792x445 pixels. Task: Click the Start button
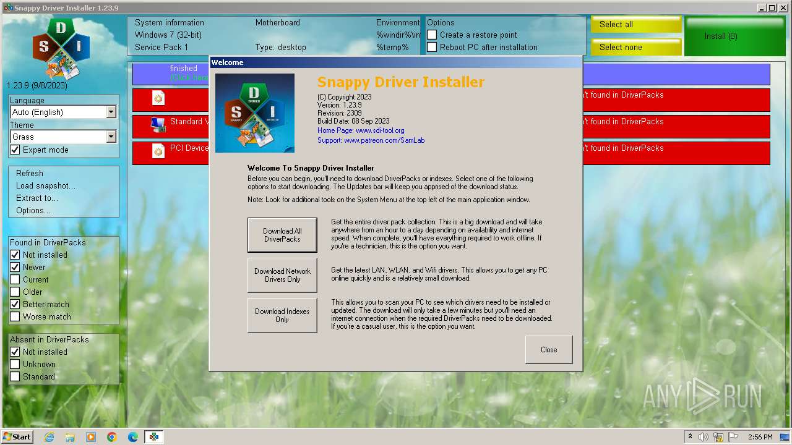[x=17, y=437]
